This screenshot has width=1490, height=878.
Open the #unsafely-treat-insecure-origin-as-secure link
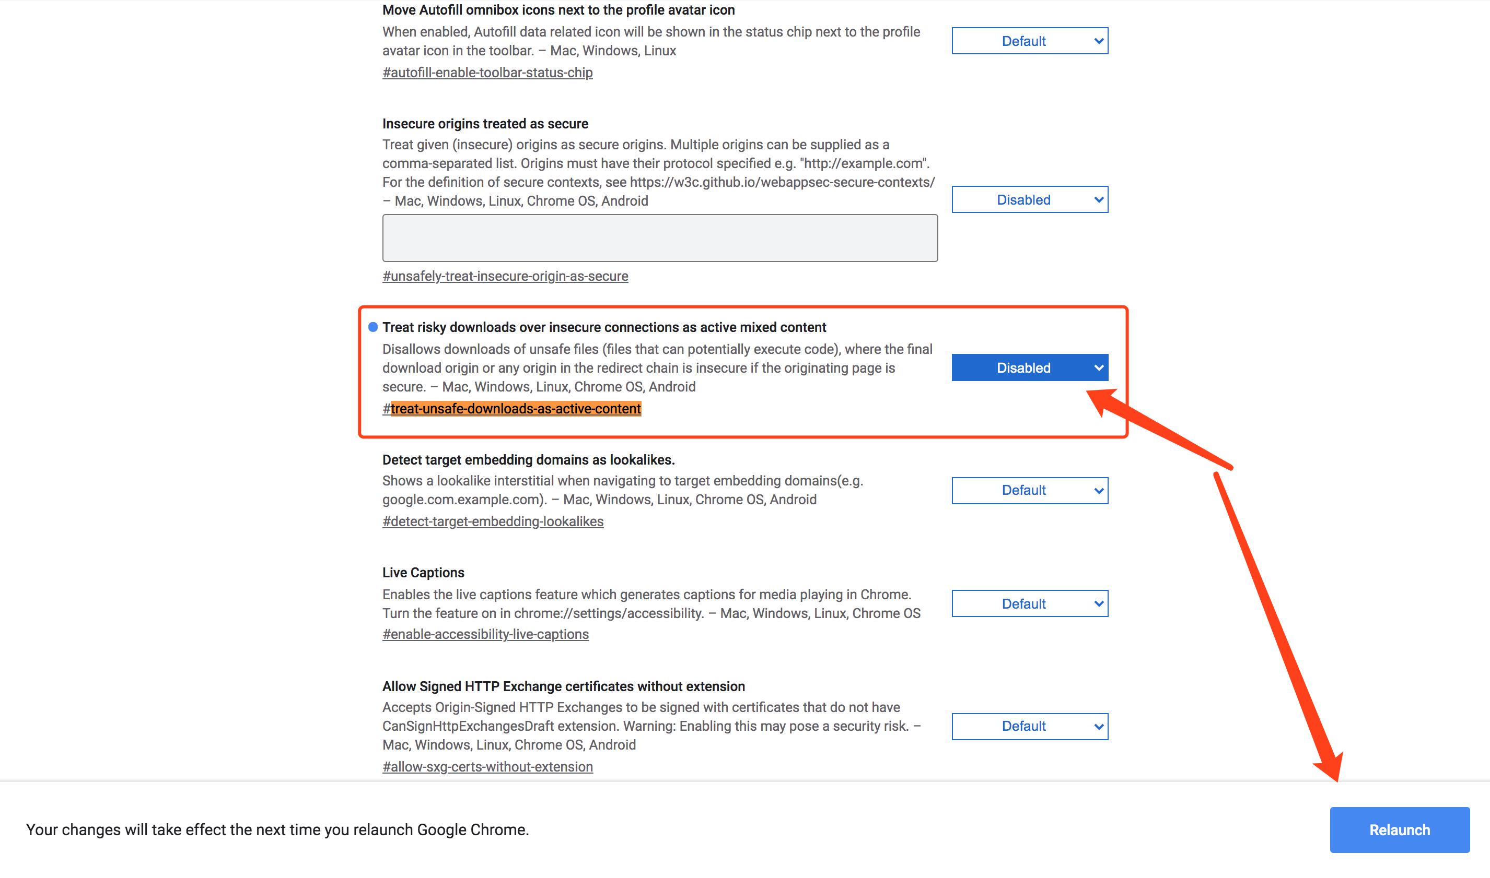[x=506, y=276]
